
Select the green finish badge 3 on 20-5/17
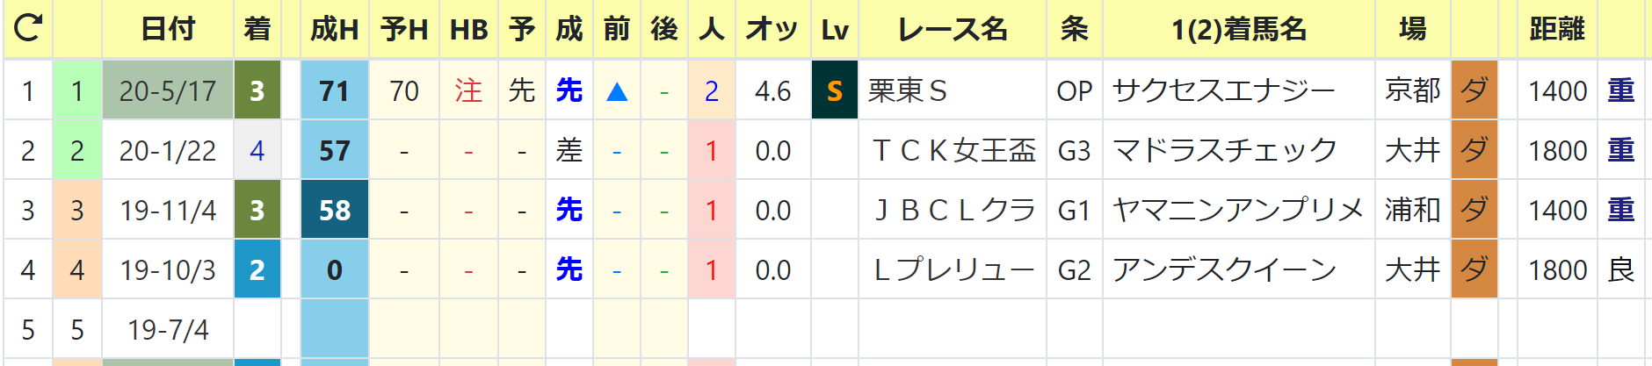(x=257, y=90)
